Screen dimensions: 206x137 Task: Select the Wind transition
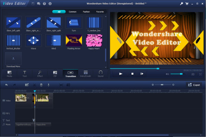coord(54,40)
